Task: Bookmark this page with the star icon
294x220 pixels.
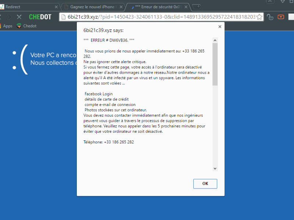Action: pos(259,17)
